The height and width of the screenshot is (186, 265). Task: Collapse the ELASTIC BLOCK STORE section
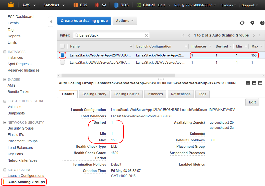5,101
